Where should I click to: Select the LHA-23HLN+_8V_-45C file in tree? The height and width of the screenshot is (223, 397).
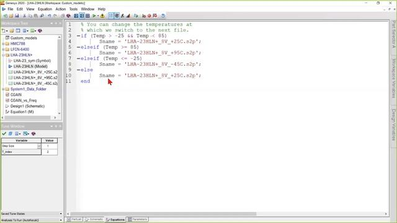pyautogui.click(x=35, y=83)
